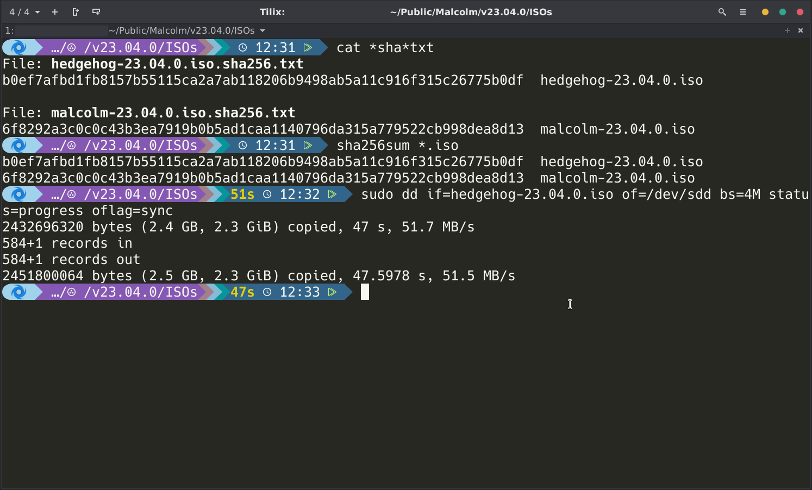The height and width of the screenshot is (490, 812).
Task: Select the '584+1 records out' line
Action: [x=71, y=260]
